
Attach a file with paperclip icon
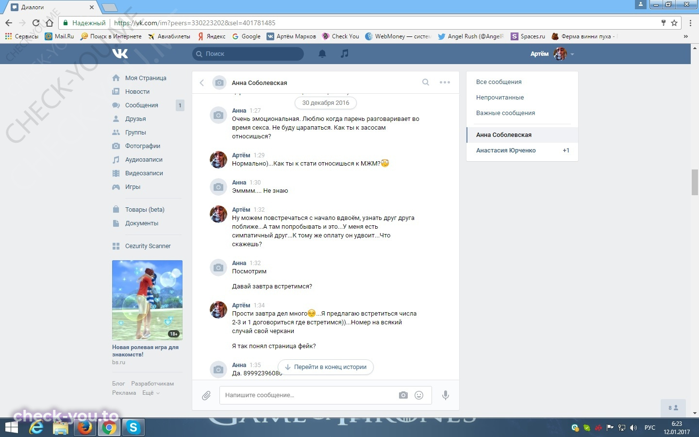[206, 395]
